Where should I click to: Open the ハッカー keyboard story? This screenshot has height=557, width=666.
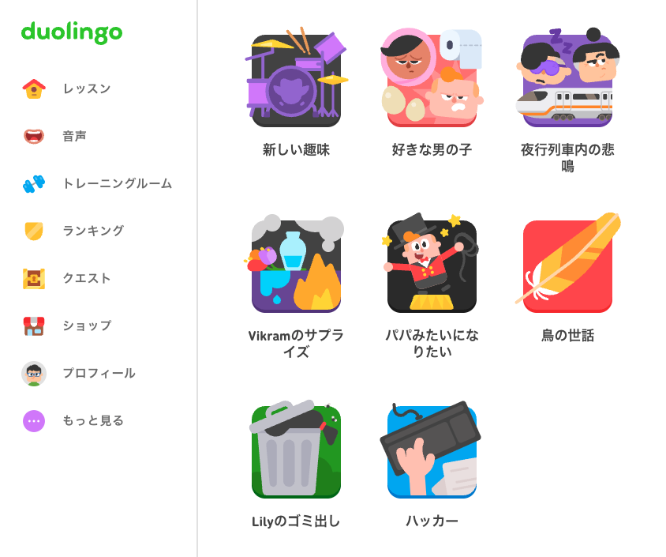coord(432,450)
